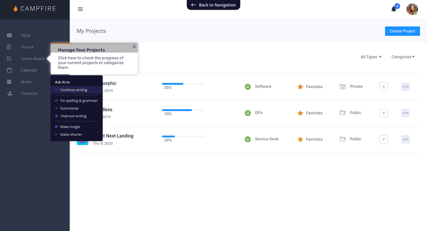Screen dimensions: 427x231
Task: Click Back to Navigation button
Action: pyautogui.click(x=213, y=5)
